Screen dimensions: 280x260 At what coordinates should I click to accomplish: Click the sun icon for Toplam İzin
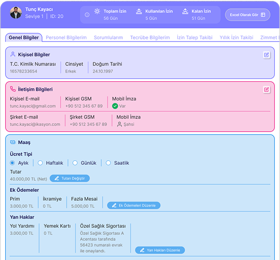pos(97,11)
